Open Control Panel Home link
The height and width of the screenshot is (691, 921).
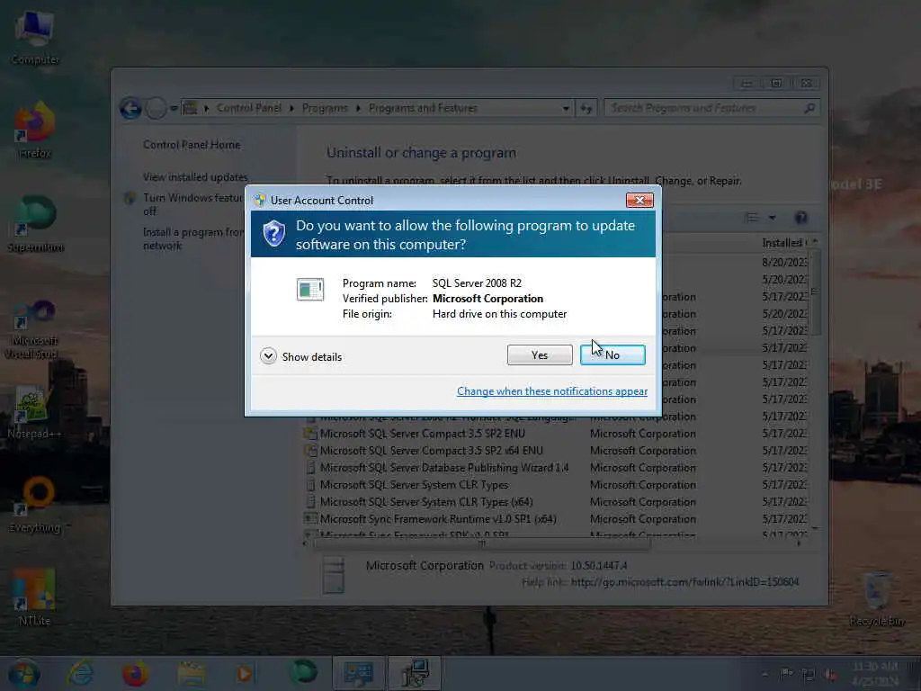[192, 145]
